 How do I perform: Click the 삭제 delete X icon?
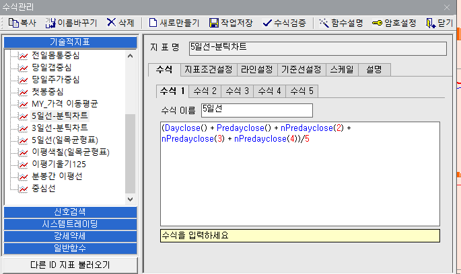click(x=112, y=23)
